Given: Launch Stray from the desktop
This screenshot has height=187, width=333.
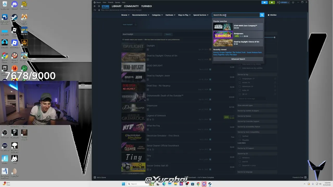Looking at the screenshot, I should [x=14, y=159].
